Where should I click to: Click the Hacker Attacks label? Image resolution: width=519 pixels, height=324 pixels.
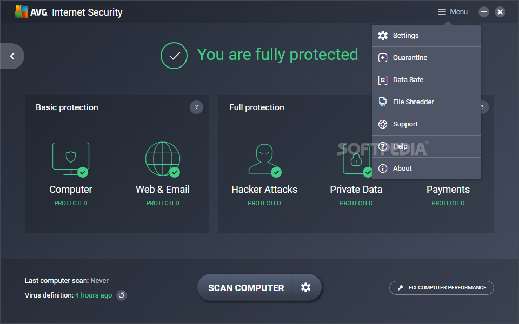(264, 190)
